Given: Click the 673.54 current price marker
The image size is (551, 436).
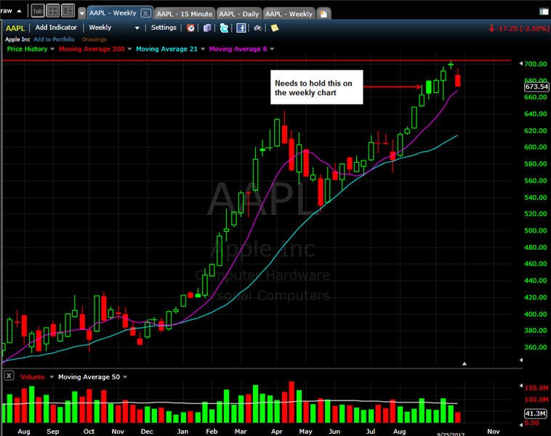Looking at the screenshot, I should [x=536, y=86].
